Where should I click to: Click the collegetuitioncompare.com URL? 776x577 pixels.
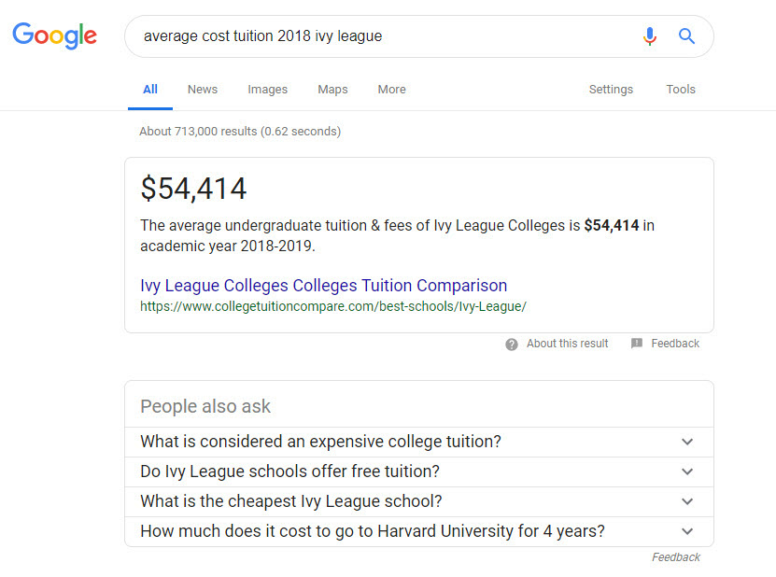pos(332,305)
